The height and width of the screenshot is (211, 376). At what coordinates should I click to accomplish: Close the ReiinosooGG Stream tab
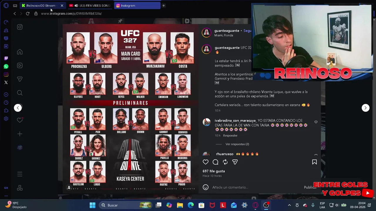click(62, 6)
